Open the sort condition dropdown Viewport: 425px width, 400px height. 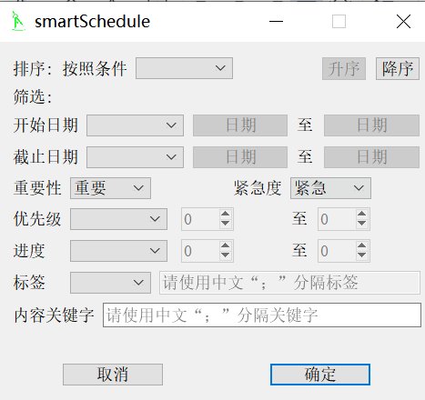(x=184, y=68)
